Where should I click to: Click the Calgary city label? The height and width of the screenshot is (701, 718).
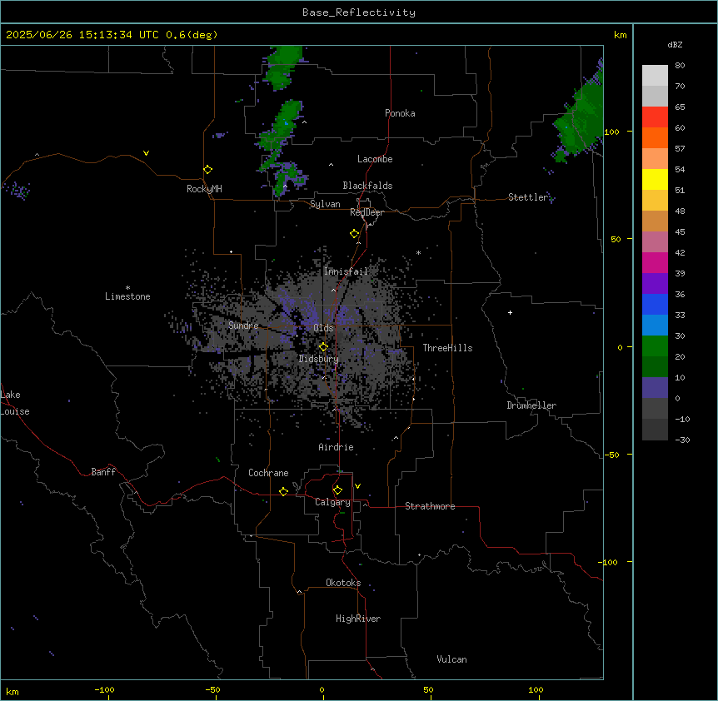(332, 502)
